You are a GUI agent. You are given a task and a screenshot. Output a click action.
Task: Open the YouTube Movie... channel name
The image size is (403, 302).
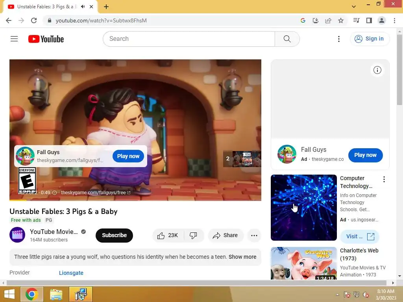coord(54,232)
